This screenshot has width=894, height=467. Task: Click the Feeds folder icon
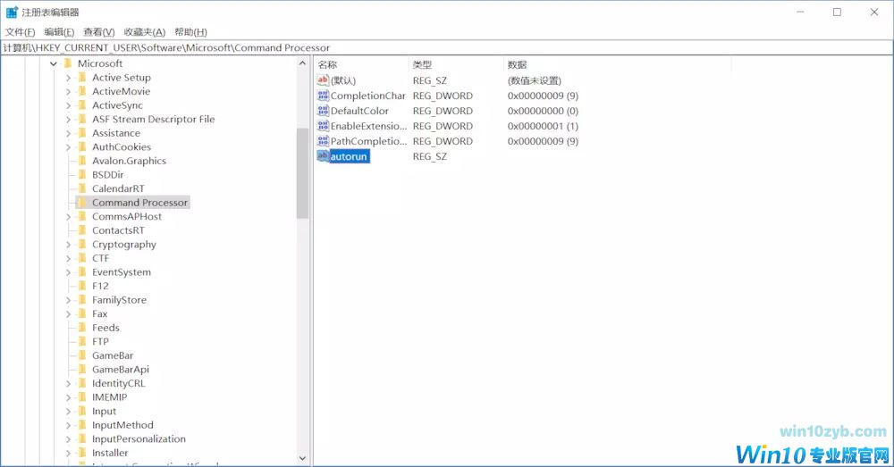[x=82, y=328]
